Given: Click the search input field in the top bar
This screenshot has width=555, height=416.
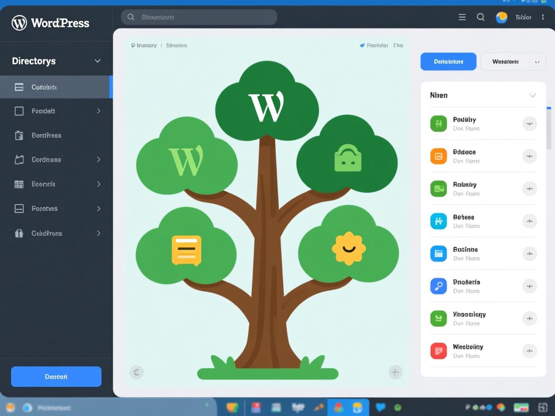Looking at the screenshot, I should [198, 17].
